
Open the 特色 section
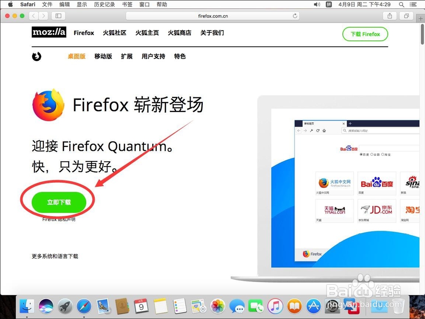point(180,56)
